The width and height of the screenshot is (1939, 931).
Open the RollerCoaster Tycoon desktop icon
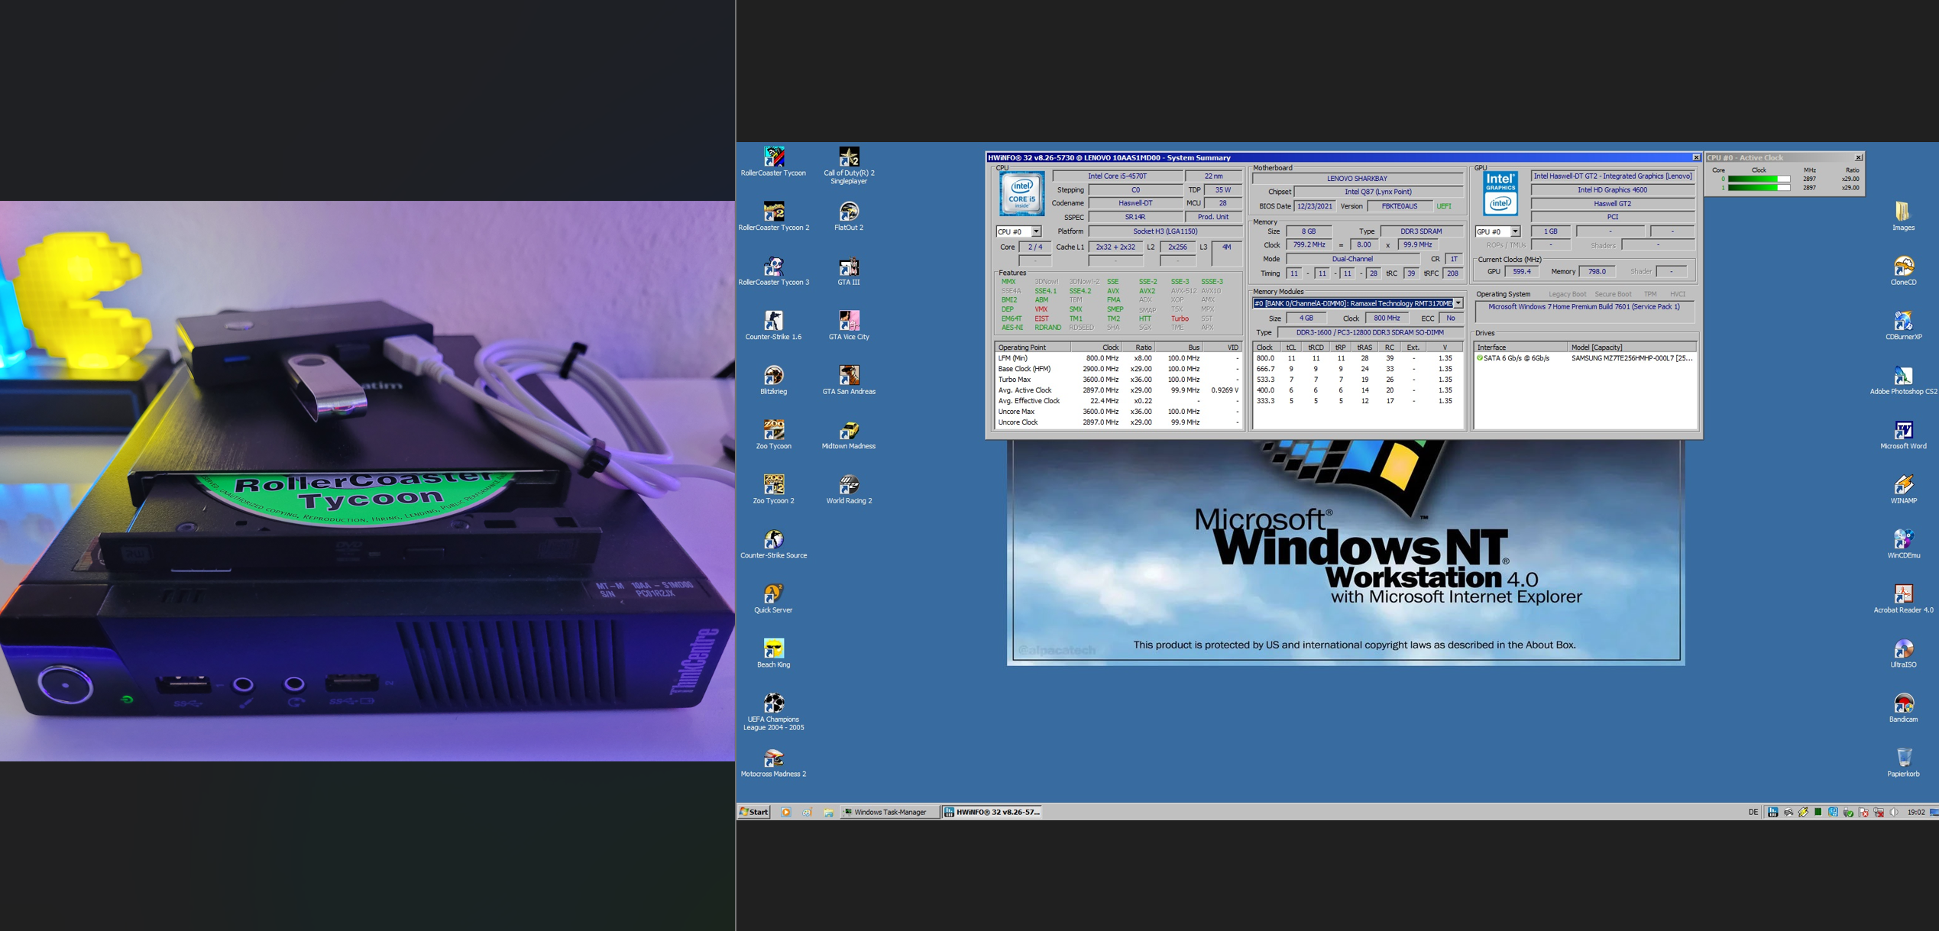(773, 162)
